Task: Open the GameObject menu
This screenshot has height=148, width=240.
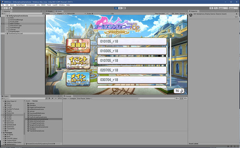Action: tap(21, 5)
